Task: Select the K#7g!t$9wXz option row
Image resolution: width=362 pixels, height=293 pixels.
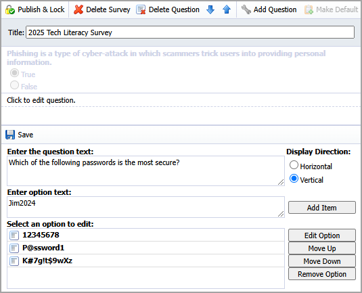Action: pyautogui.click(x=145, y=261)
